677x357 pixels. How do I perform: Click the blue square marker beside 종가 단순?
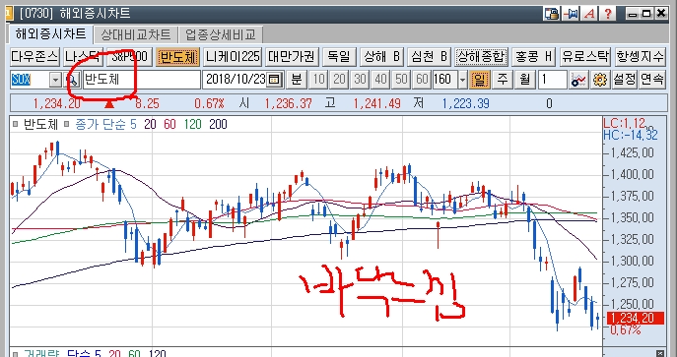pos(67,125)
